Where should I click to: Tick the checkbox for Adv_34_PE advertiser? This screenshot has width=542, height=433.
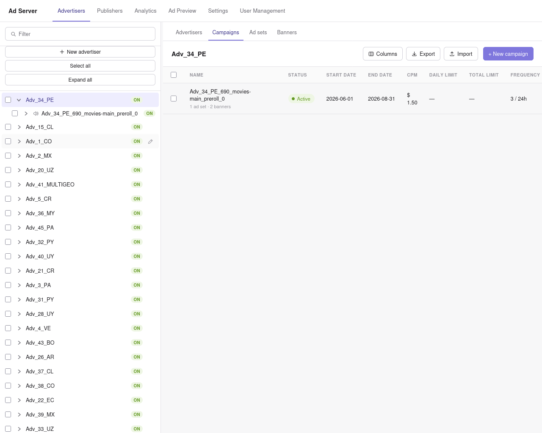tap(8, 100)
